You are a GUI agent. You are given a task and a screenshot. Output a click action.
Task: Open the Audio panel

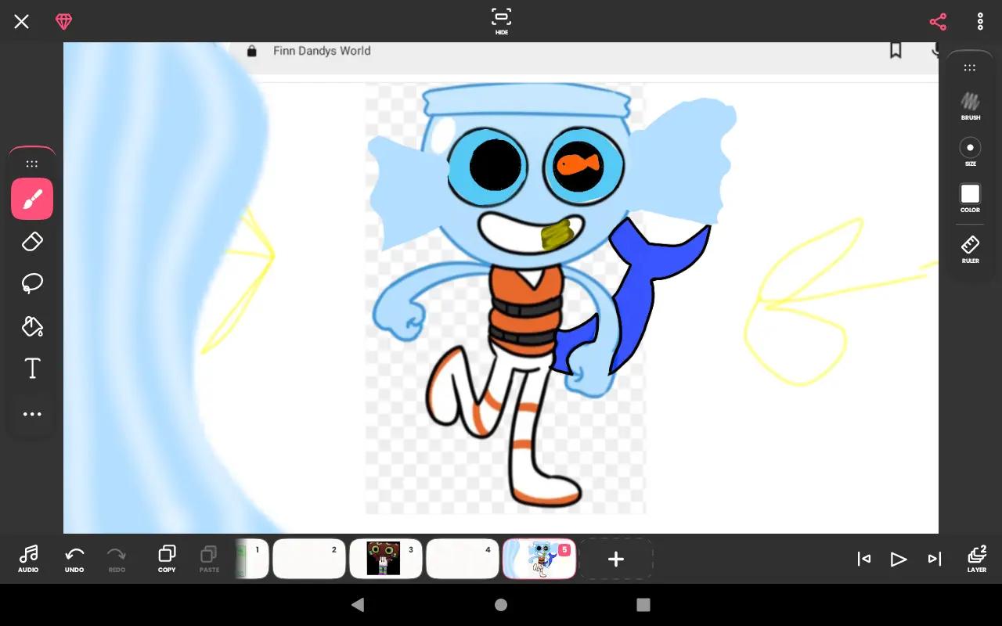tap(28, 559)
